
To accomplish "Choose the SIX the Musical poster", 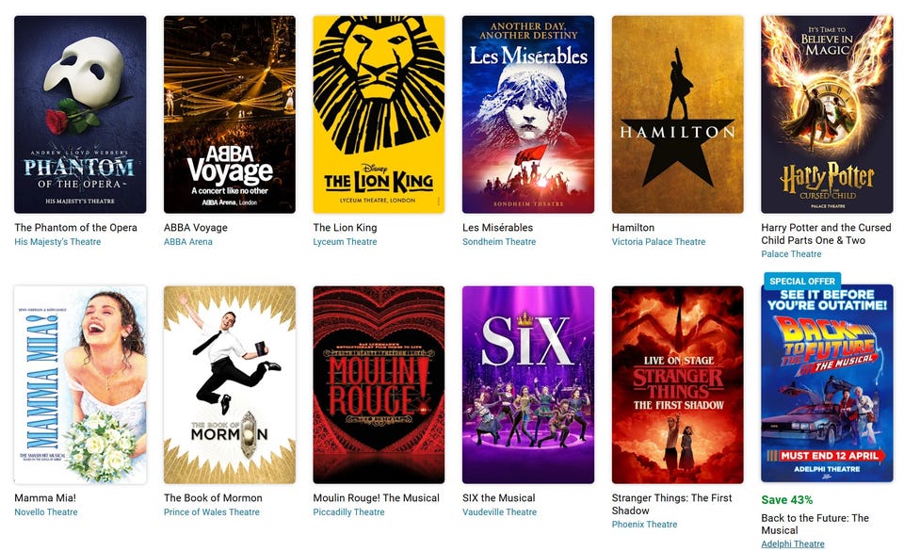I will (528, 384).
